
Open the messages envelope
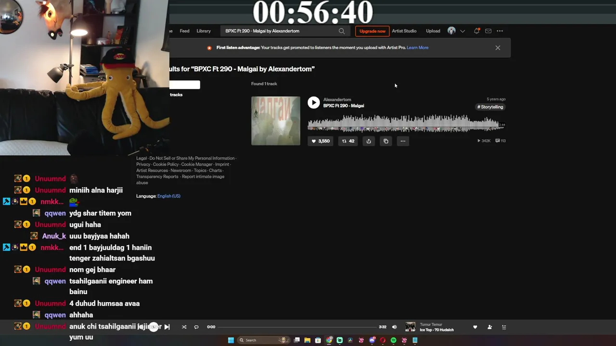[x=488, y=31]
